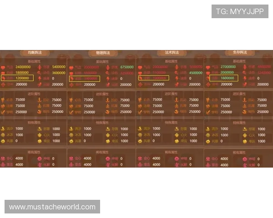Click the 会心 icon in 法术阵法 rare attributes
The height and width of the screenshot is (218, 273).
click(141, 159)
